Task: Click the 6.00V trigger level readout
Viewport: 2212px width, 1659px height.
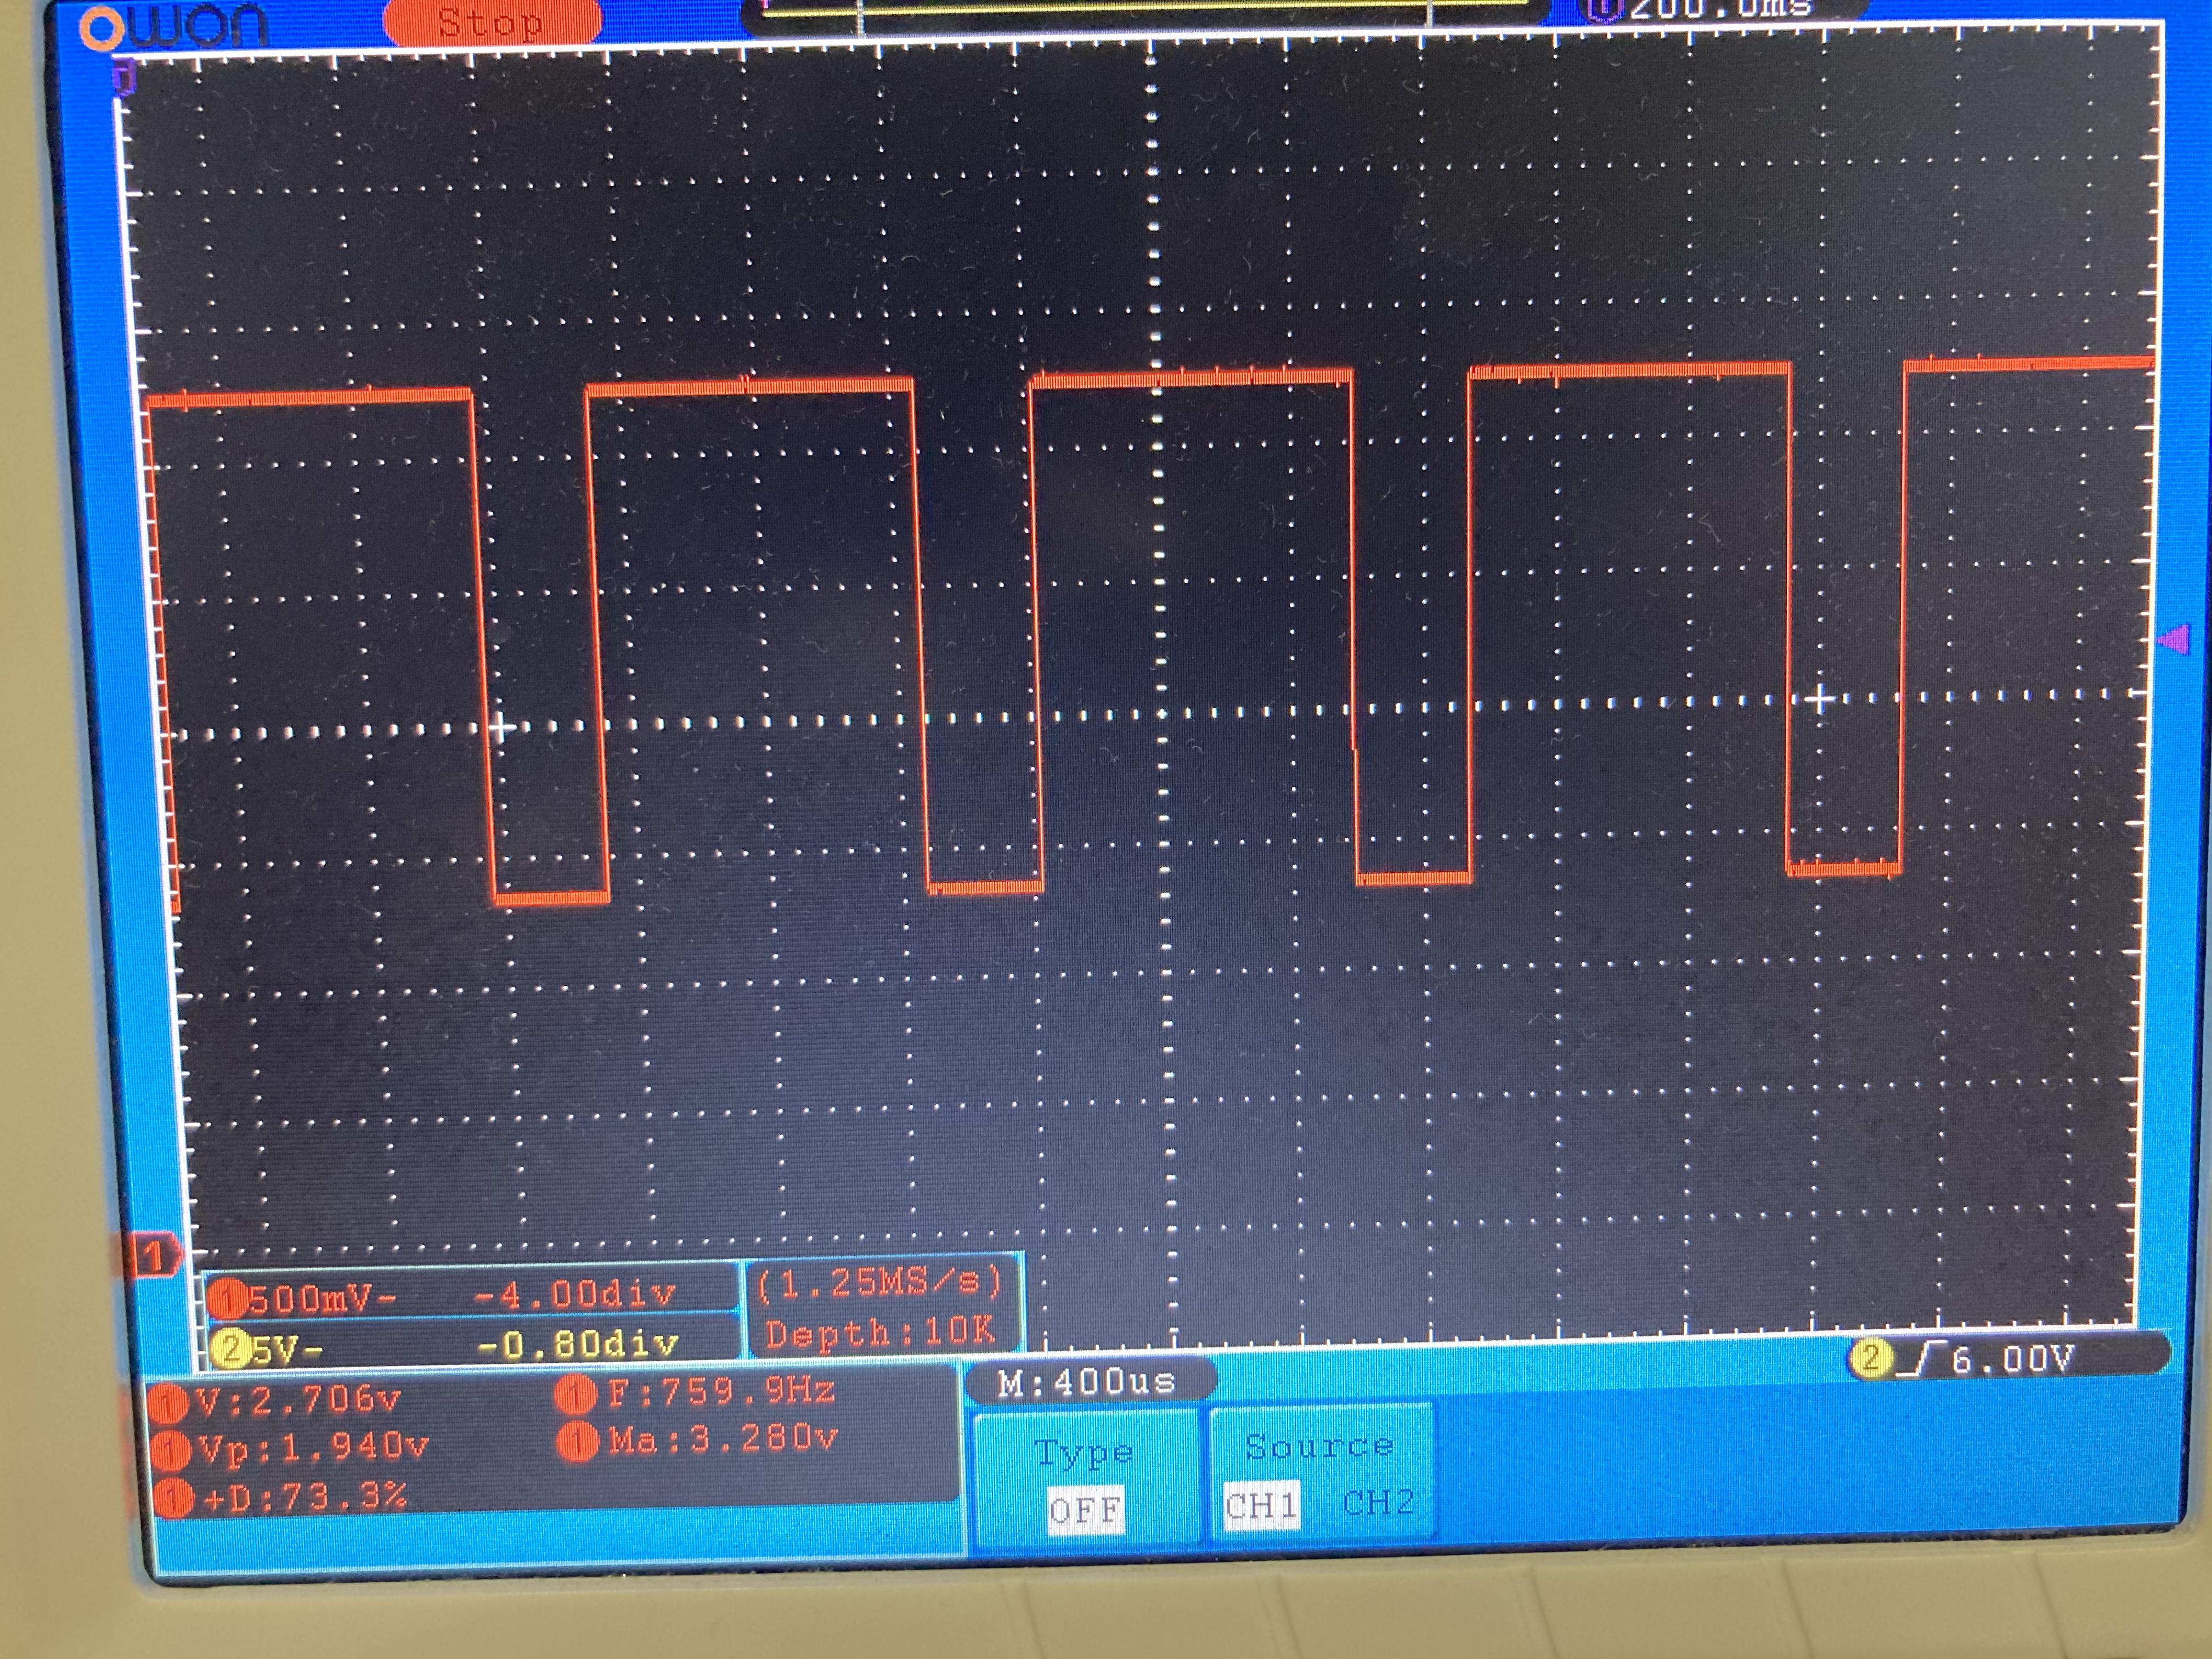Action: click(x=2013, y=1359)
